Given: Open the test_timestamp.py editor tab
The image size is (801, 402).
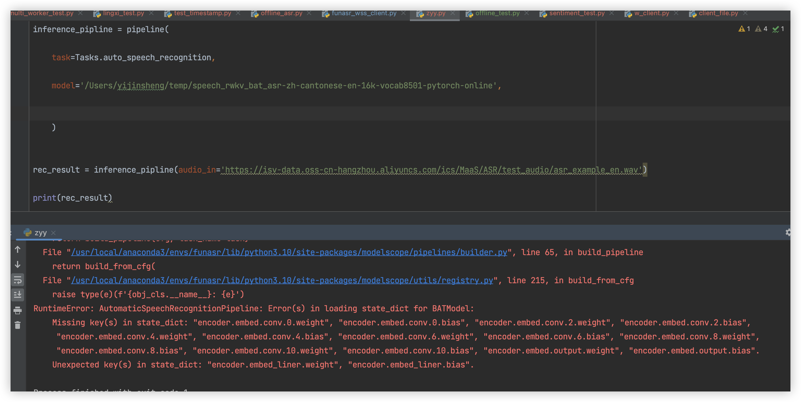Looking at the screenshot, I should [198, 13].
